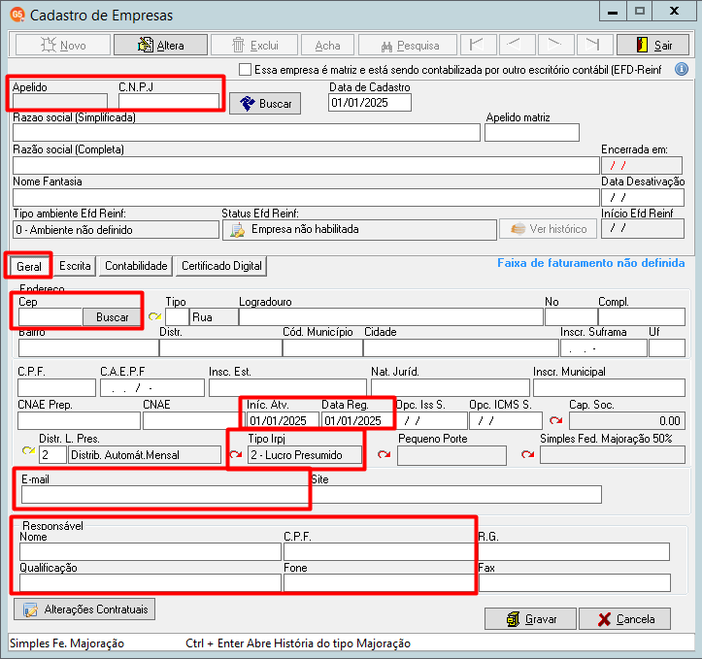This screenshot has height=659, width=702.
Task: Open Pesquisa with binoculars icon
Action: [x=408, y=45]
